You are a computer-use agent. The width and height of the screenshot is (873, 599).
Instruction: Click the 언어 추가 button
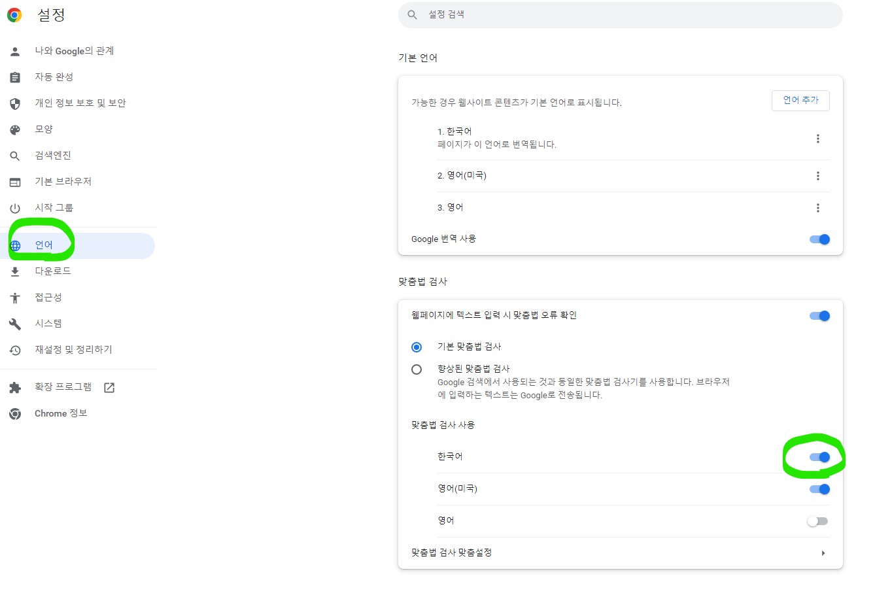[800, 100]
